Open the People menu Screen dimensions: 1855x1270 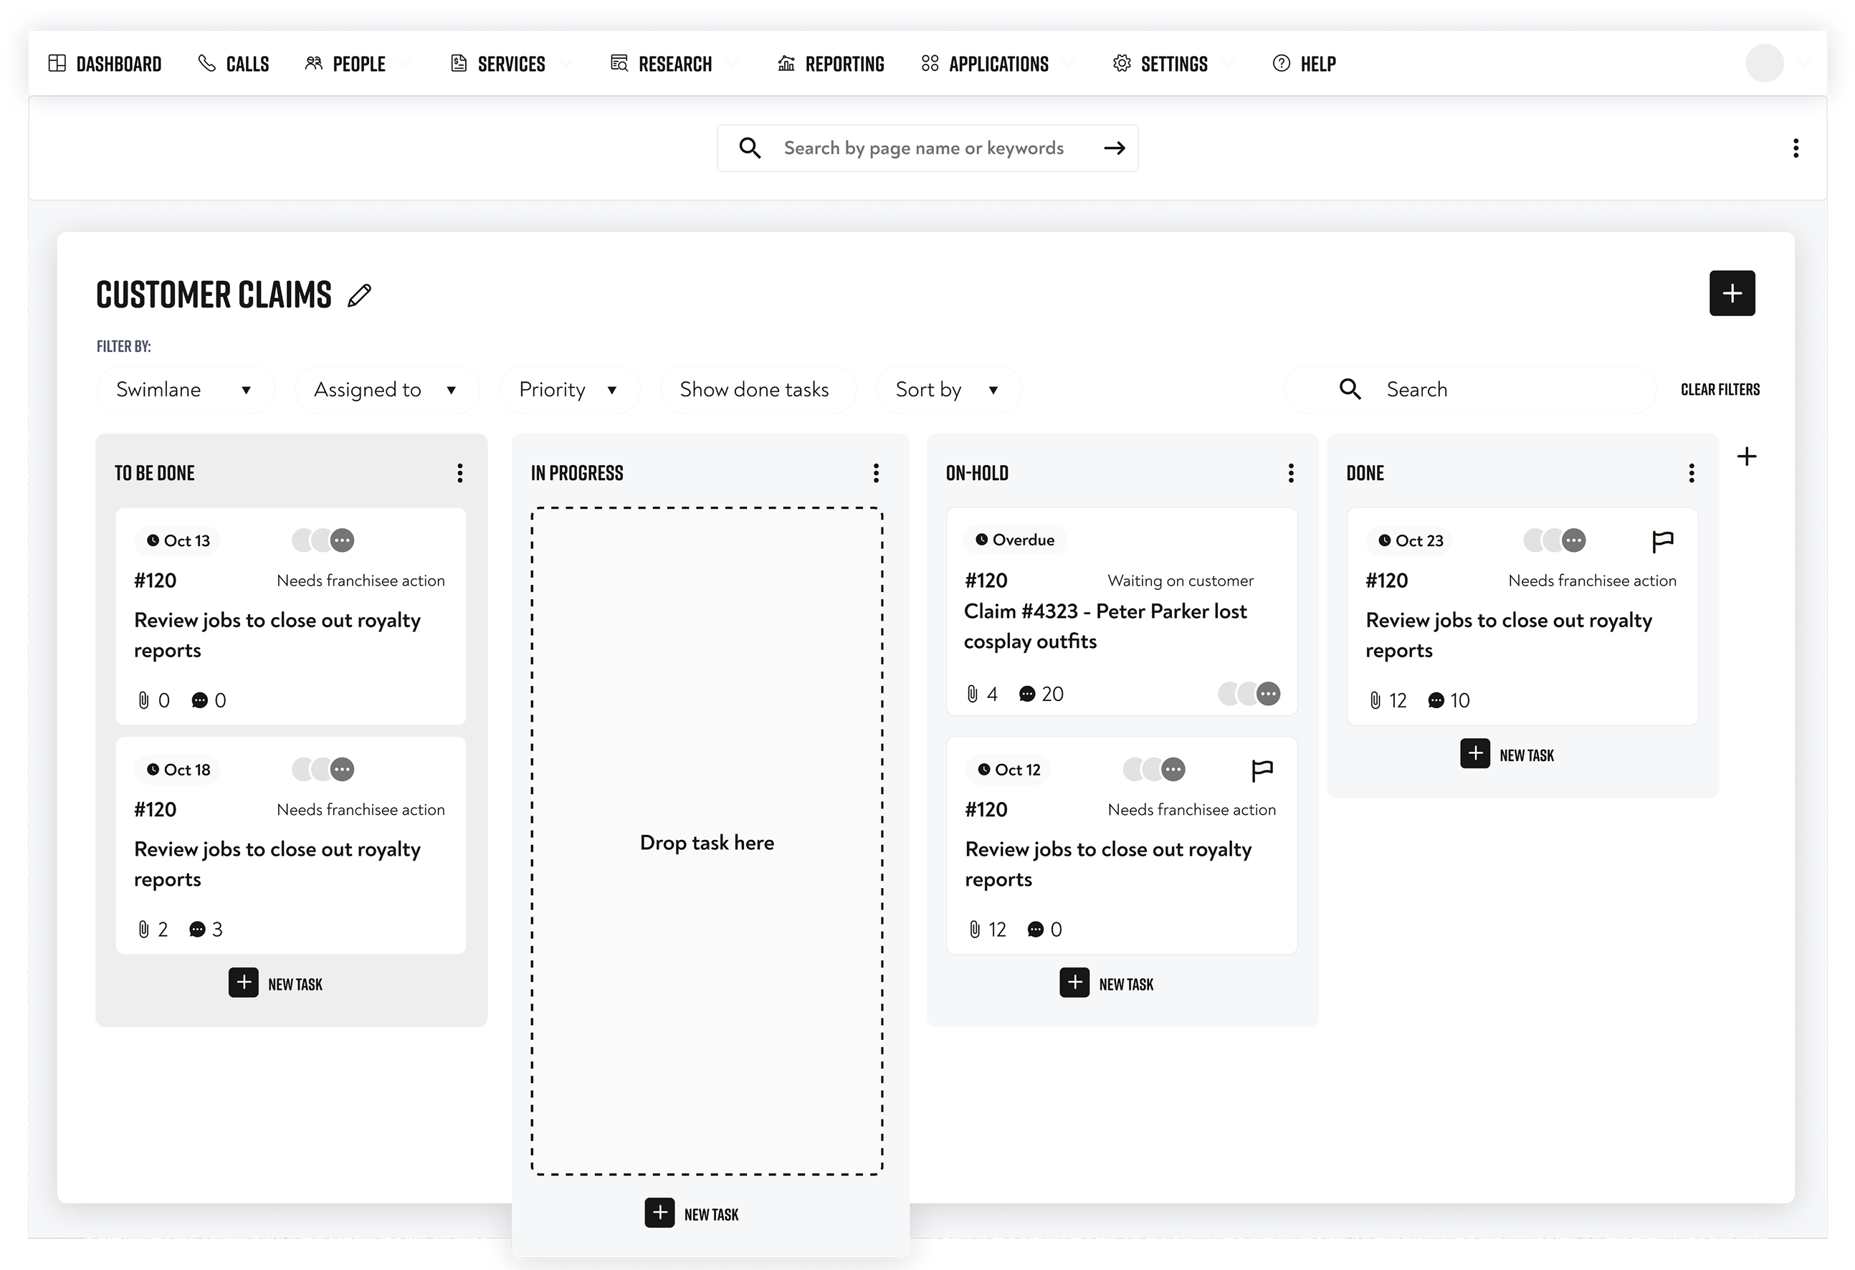[x=357, y=64]
